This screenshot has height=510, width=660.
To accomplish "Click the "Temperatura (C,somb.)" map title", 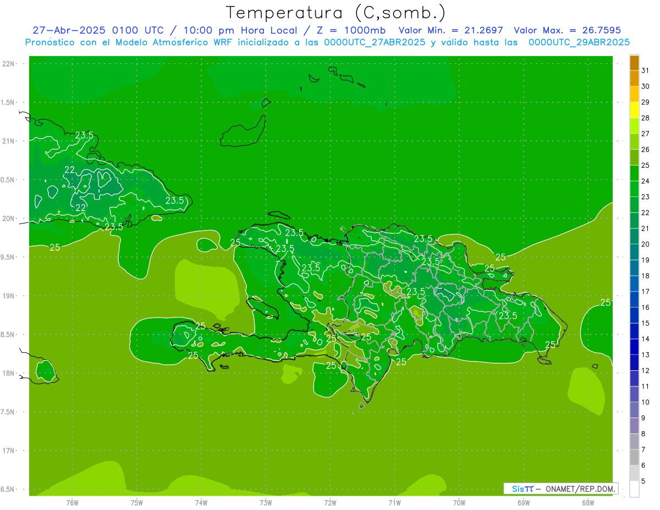I will [336, 13].
